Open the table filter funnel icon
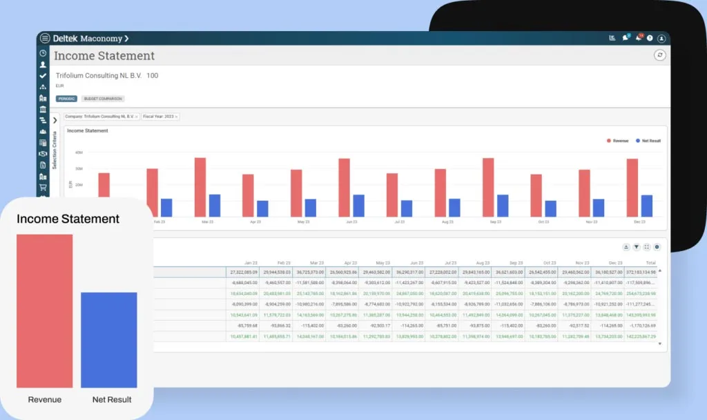Image resolution: width=707 pixels, height=420 pixels. [636, 247]
